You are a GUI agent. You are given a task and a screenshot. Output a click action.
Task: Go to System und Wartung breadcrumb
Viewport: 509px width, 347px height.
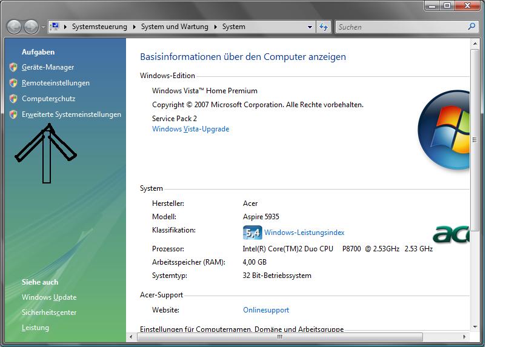click(x=175, y=27)
